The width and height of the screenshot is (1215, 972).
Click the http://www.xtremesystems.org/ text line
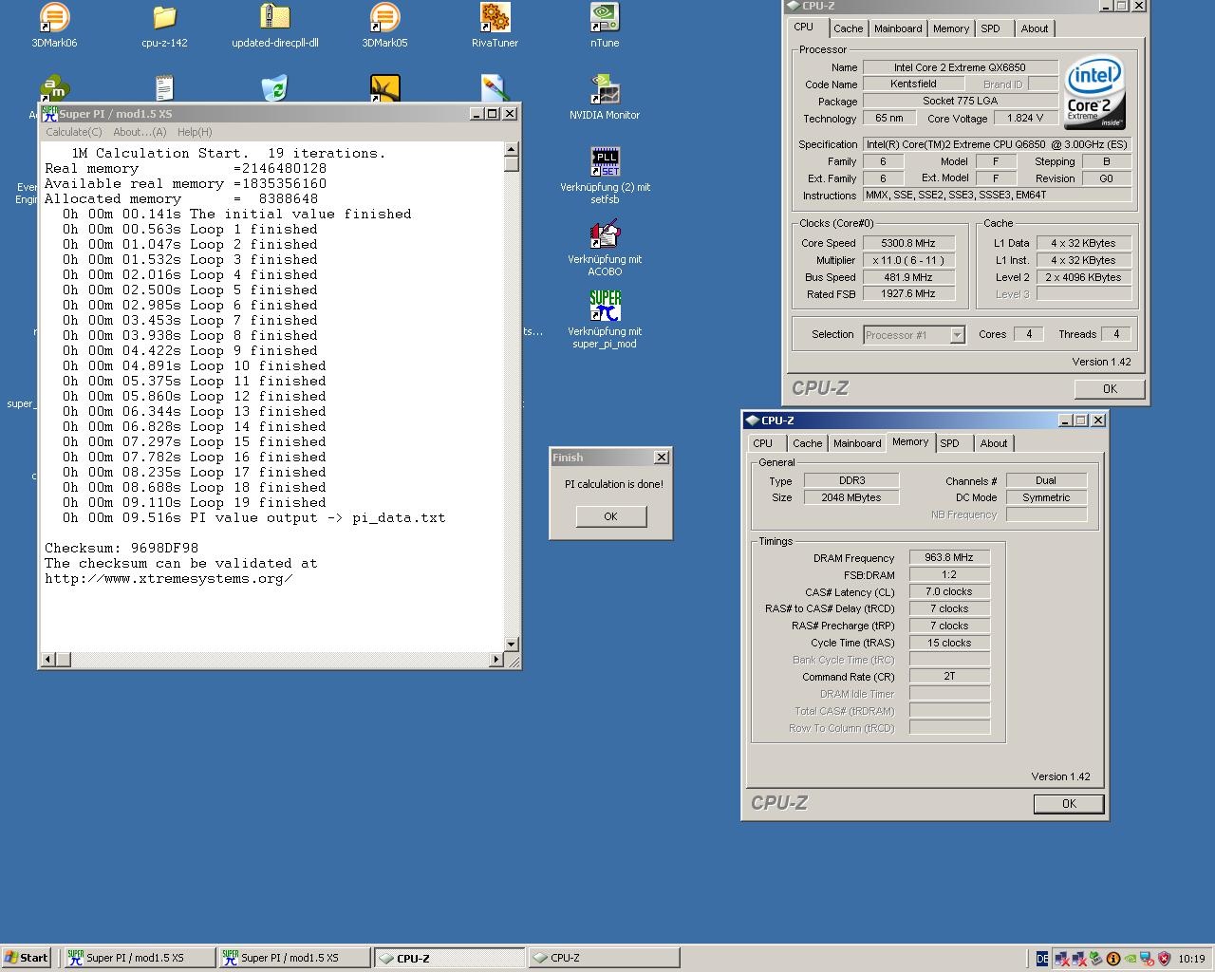(168, 578)
